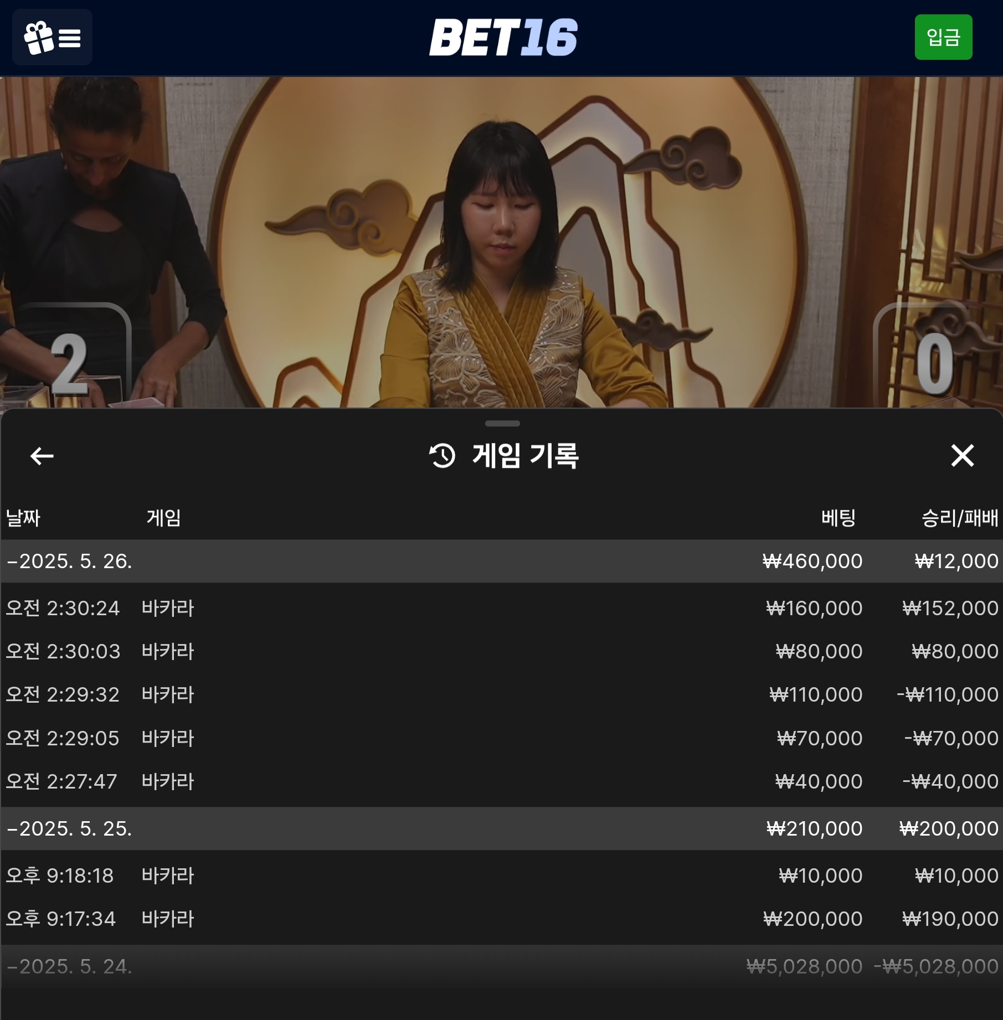This screenshot has height=1020, width=1003.
Task: Select the 오전 2:29:32 바카라 entry
Action: (501, 694)
